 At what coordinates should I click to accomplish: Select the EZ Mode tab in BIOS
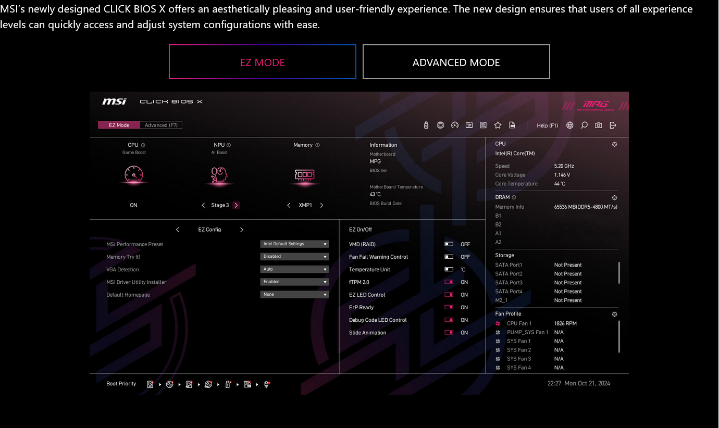point(119,125)
